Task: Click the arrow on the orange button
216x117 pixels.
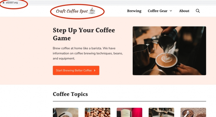Action: (95, 70)
